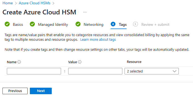
Task: Click the grey step 5 circle icon
Action: pos(136,24)
